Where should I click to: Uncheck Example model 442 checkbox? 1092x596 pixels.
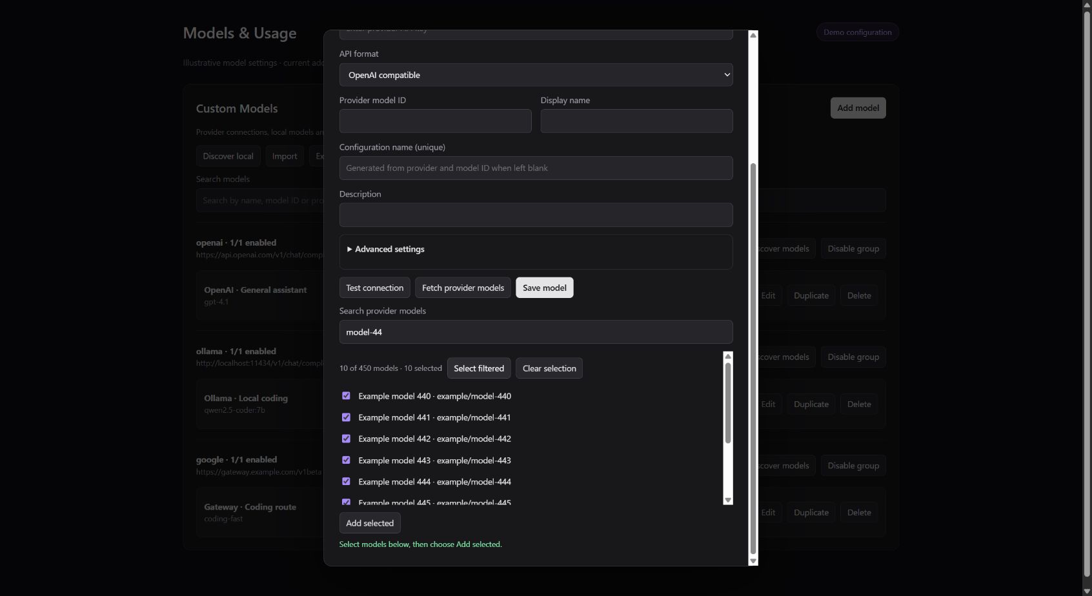[346, 439]
